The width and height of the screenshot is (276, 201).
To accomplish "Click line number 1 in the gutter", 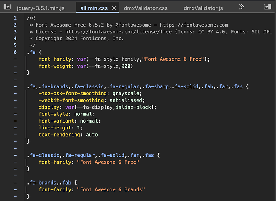I will [15, 18].
